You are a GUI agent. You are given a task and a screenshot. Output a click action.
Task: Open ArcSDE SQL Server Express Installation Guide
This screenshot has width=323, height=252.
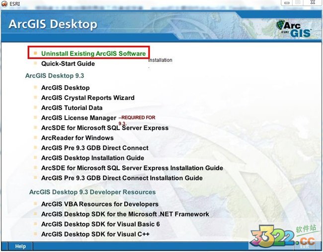coord(132,168)
